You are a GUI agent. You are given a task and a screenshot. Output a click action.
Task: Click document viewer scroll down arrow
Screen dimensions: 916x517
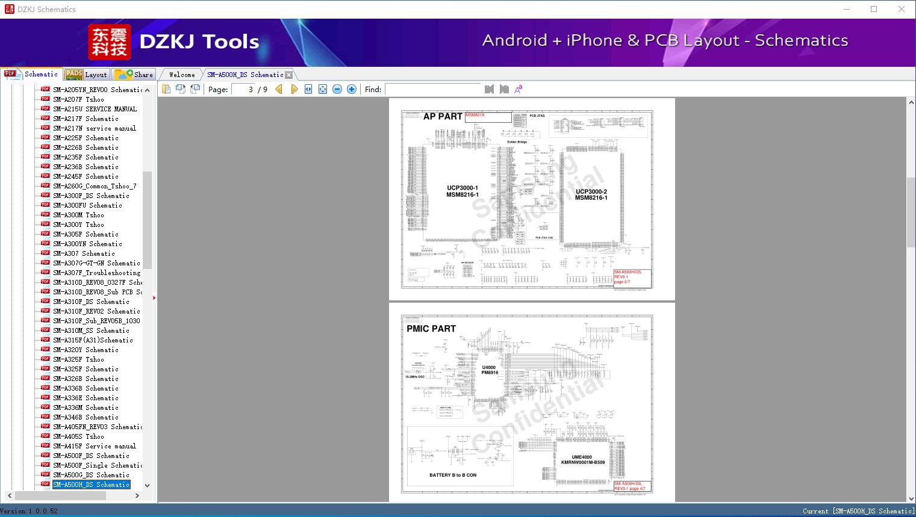tap(911, 498)
